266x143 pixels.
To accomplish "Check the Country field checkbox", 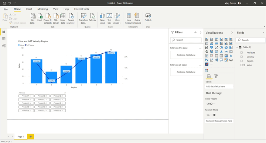I will (x=242, y=57).
